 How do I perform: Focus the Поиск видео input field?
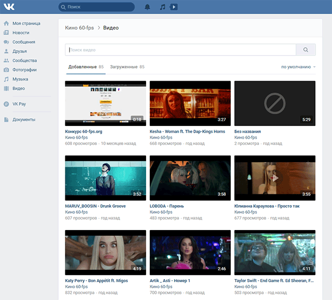point(180,49)
